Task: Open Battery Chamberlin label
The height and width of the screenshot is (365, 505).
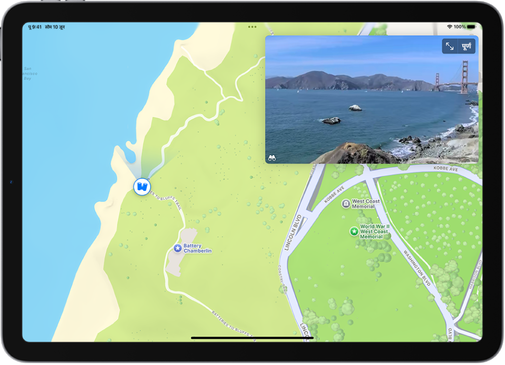Action: [197, 248]
